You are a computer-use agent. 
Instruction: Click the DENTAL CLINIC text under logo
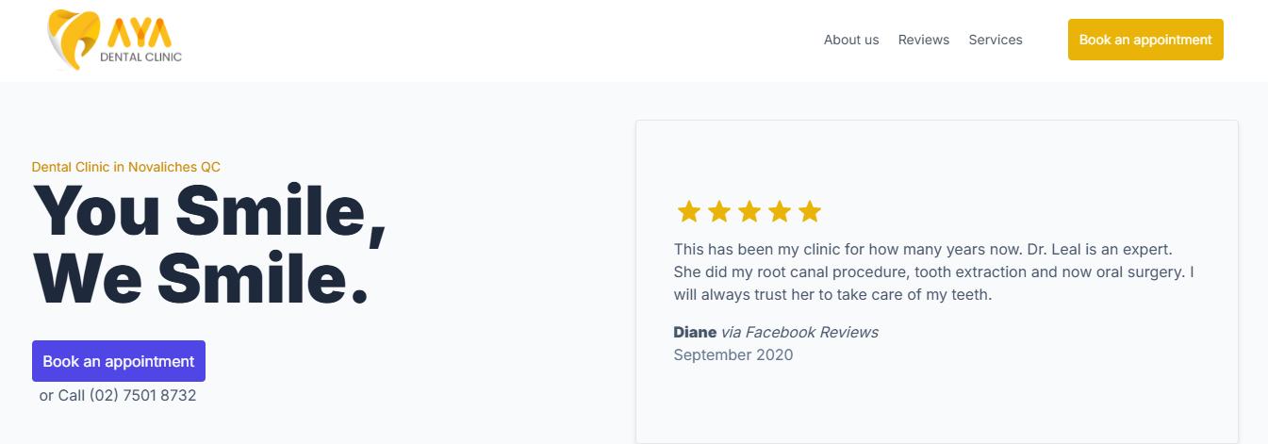[x=140, y=58]
